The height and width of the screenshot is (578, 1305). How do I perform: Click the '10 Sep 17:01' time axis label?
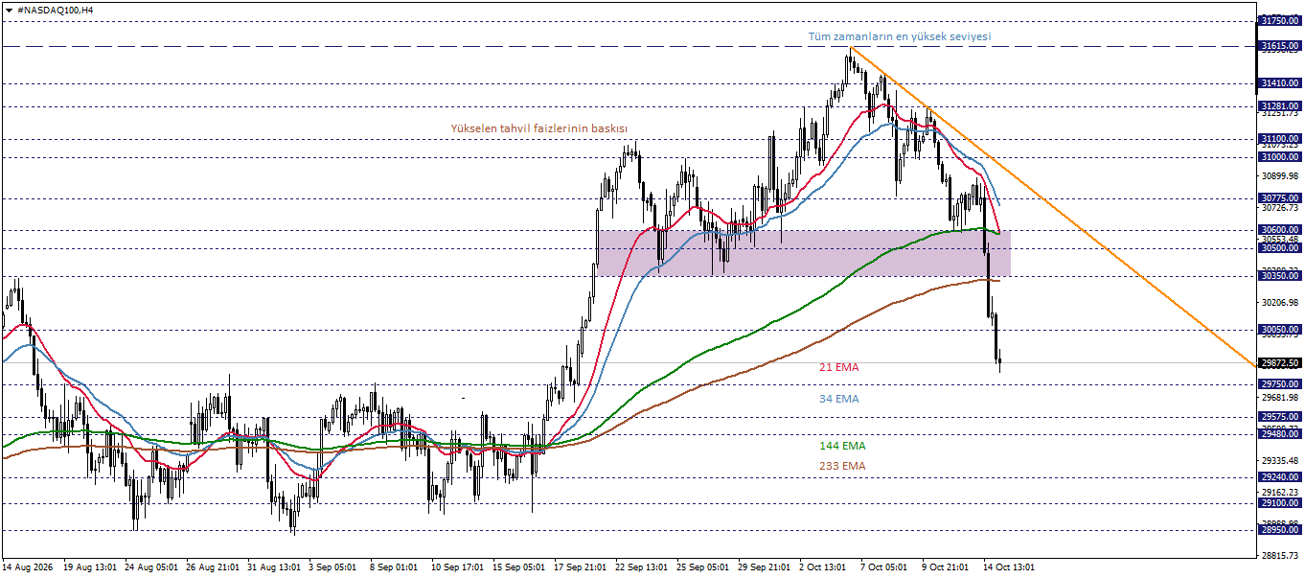click(x=460, y=567)
